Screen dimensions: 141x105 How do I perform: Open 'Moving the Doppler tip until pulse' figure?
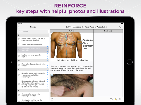[33, 65]
